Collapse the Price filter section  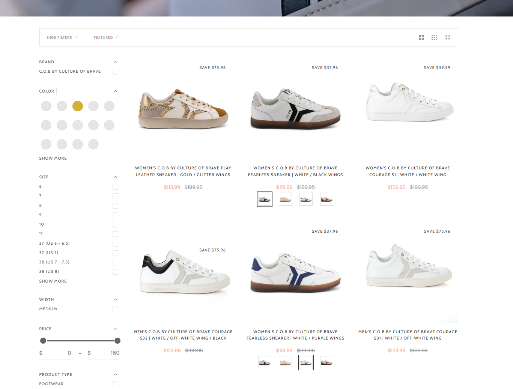pyautogui.click(x=116, y=329)
